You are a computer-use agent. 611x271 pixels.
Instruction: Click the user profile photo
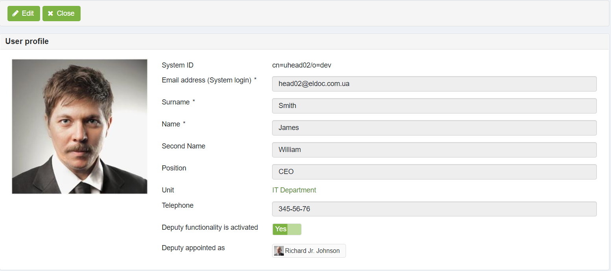click(80, 126)
